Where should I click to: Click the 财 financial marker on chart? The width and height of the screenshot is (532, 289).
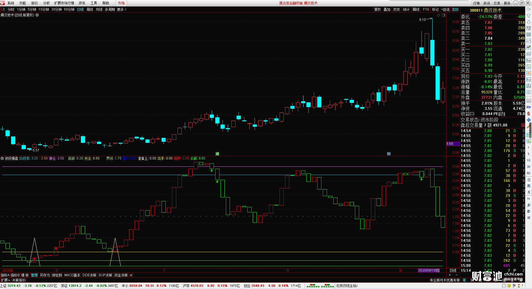click(x=389, y=154)
